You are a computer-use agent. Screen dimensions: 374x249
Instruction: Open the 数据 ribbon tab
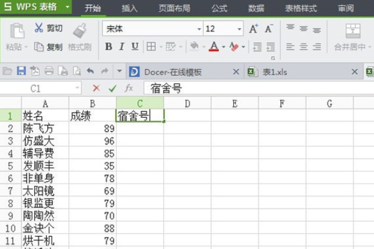(x=256, y=8)
